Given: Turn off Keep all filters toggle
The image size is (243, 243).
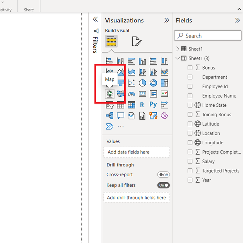Looking at the screenshot, I should (163, 185).
